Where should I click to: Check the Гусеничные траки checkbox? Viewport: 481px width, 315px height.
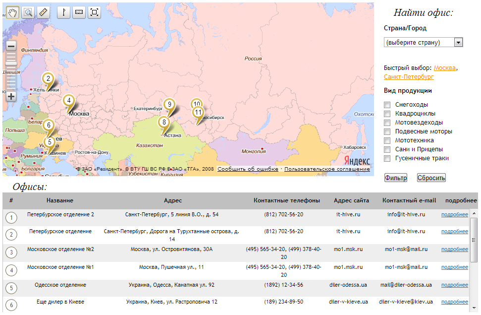pos(387,158)
